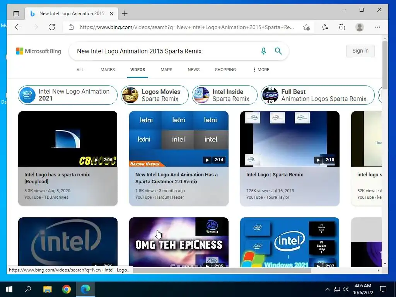Viewport: 396px width, 297px height.
Task: Switch to the MAPS tab
Action: (x=166, y=70)
